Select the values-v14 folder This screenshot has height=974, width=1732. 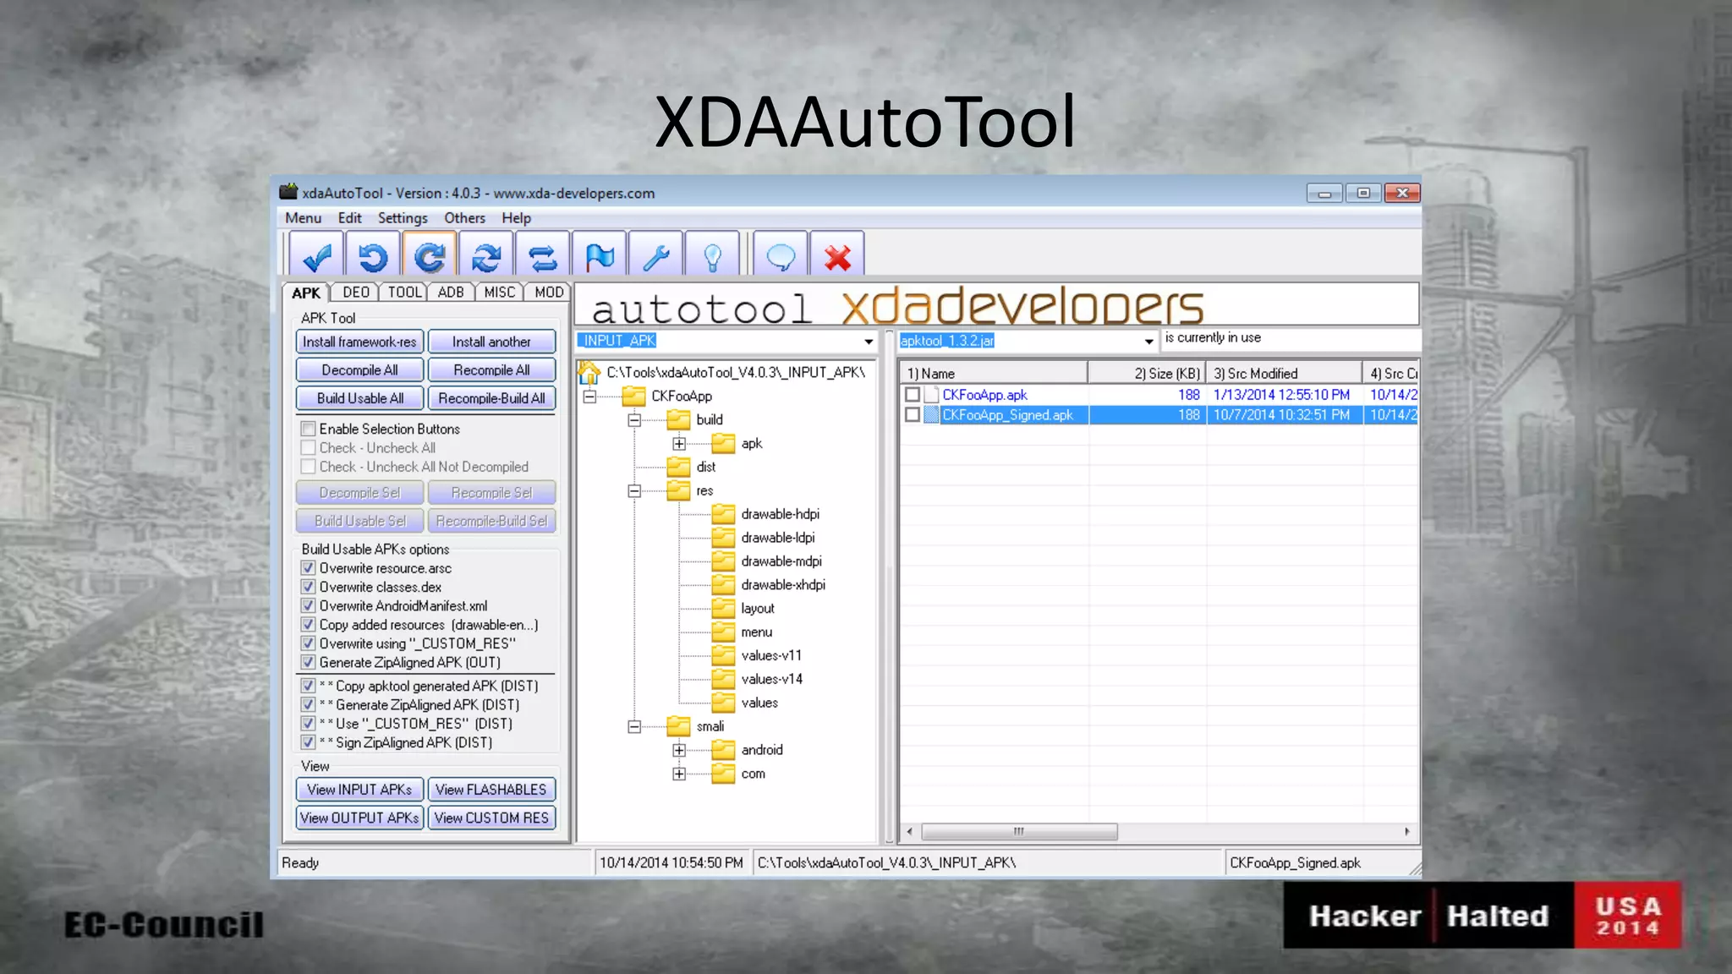coord(771,679)
